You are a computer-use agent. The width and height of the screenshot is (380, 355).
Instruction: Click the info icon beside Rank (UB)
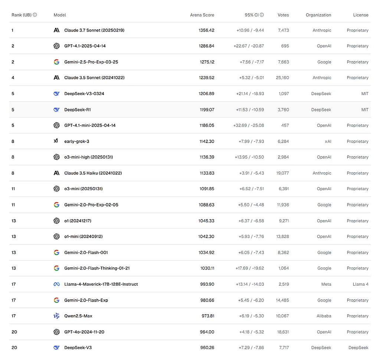pyautogui.click(x=35, y=15)
